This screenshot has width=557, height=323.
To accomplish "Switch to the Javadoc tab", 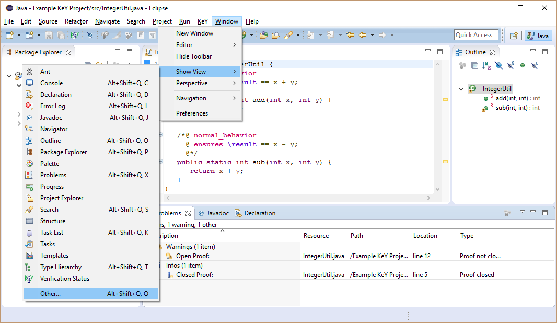I will pyautogui.click(x=214, y=213).
